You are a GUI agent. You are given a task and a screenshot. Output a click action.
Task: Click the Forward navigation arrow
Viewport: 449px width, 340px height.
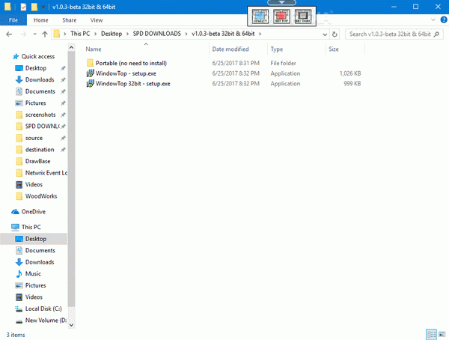pyautogui.click(x=23, y=34)
